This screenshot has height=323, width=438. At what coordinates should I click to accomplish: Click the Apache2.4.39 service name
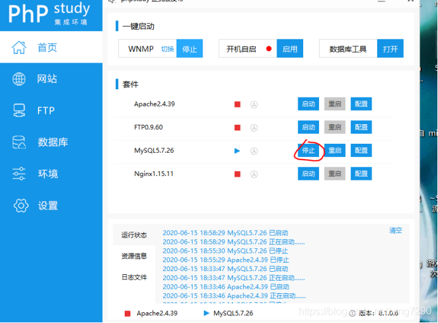(154, 104)
